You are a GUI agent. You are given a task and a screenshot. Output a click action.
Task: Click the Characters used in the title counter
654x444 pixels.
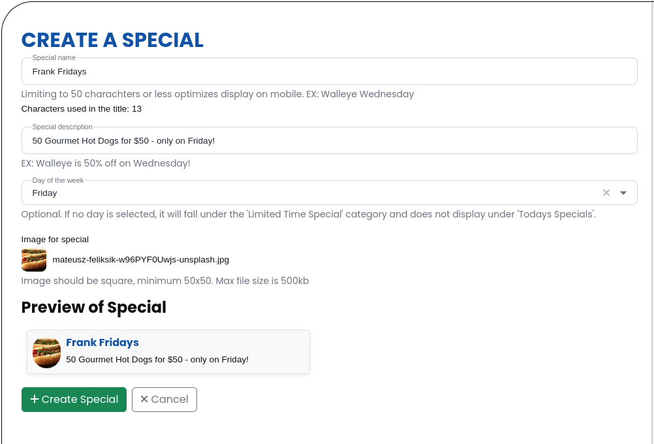click(82, 109)
